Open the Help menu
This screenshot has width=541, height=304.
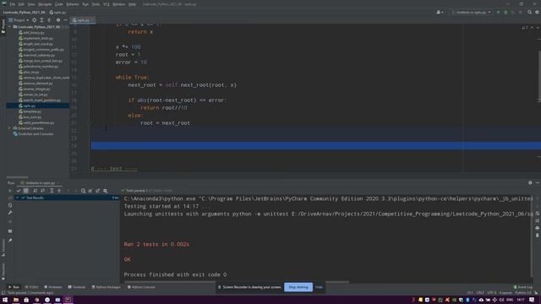click(132, 4)
